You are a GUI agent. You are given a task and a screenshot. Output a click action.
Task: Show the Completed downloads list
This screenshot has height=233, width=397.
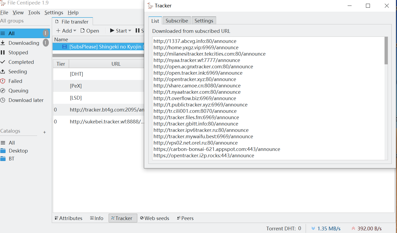point(22,62)
